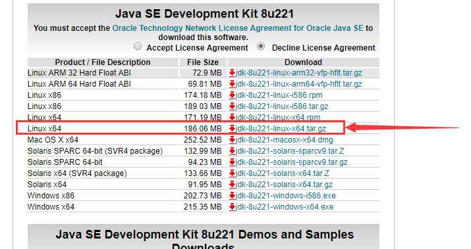This screenshot has width=471, height=249.
Task: Click the Product / File Description header
Action: (103, 62)
